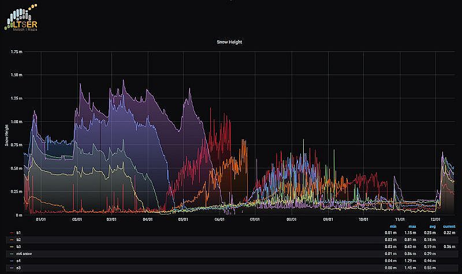Isolate the m4 snow series label
The width and height of the screenshot is (462, 274).
point(23,254)
